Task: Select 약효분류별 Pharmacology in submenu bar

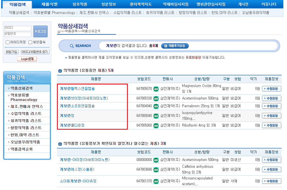Action: click(x=54, y=13)
